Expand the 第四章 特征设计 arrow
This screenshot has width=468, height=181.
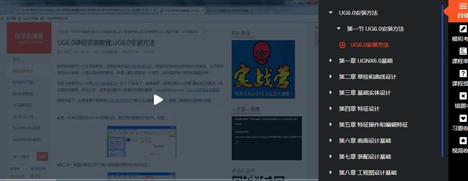click(x=331, y=109)
